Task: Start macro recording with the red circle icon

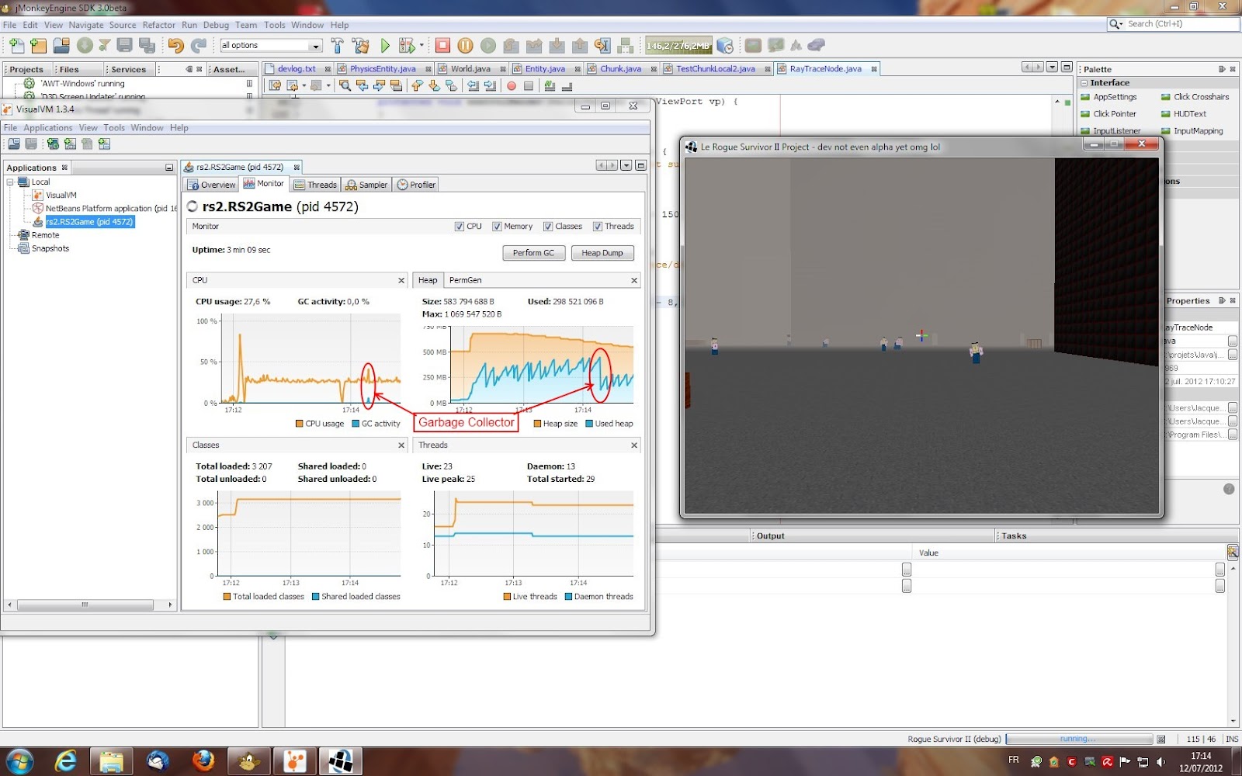Action: tap(512, 86)
